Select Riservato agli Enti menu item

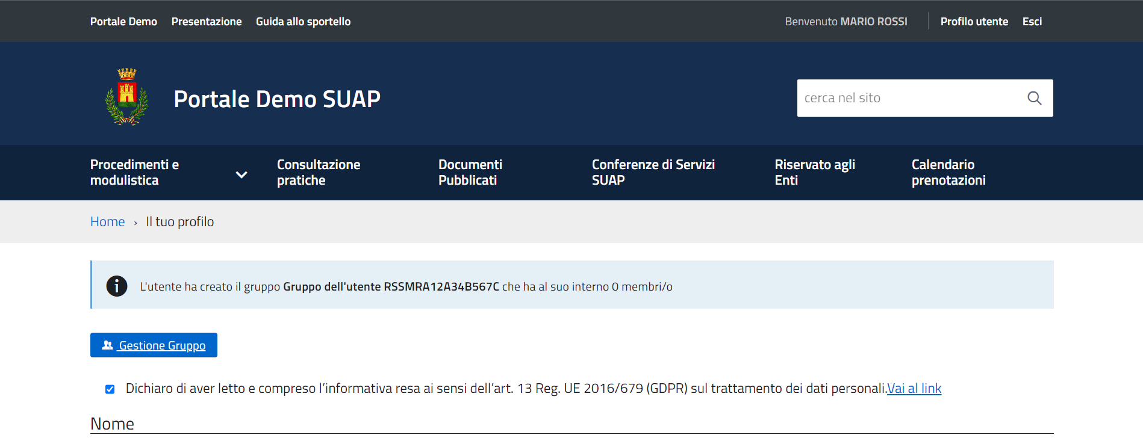814,173
